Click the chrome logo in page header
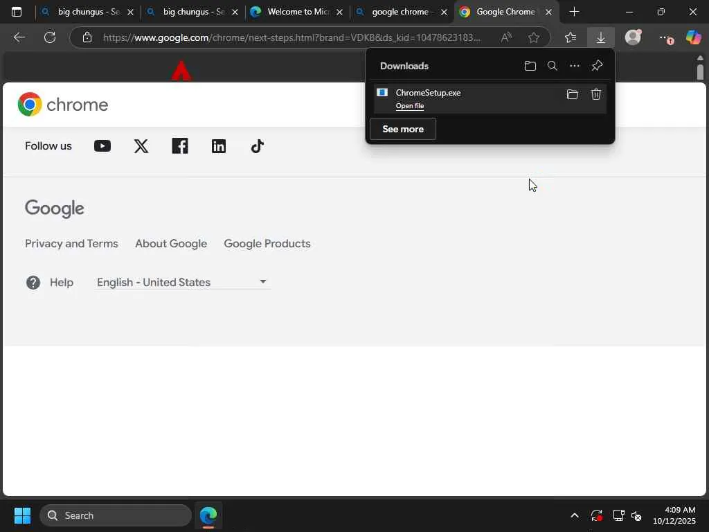 [63, 105]
